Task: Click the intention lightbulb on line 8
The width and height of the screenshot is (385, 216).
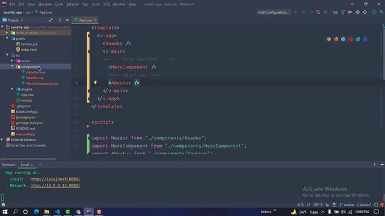Action: coord(95,83)
